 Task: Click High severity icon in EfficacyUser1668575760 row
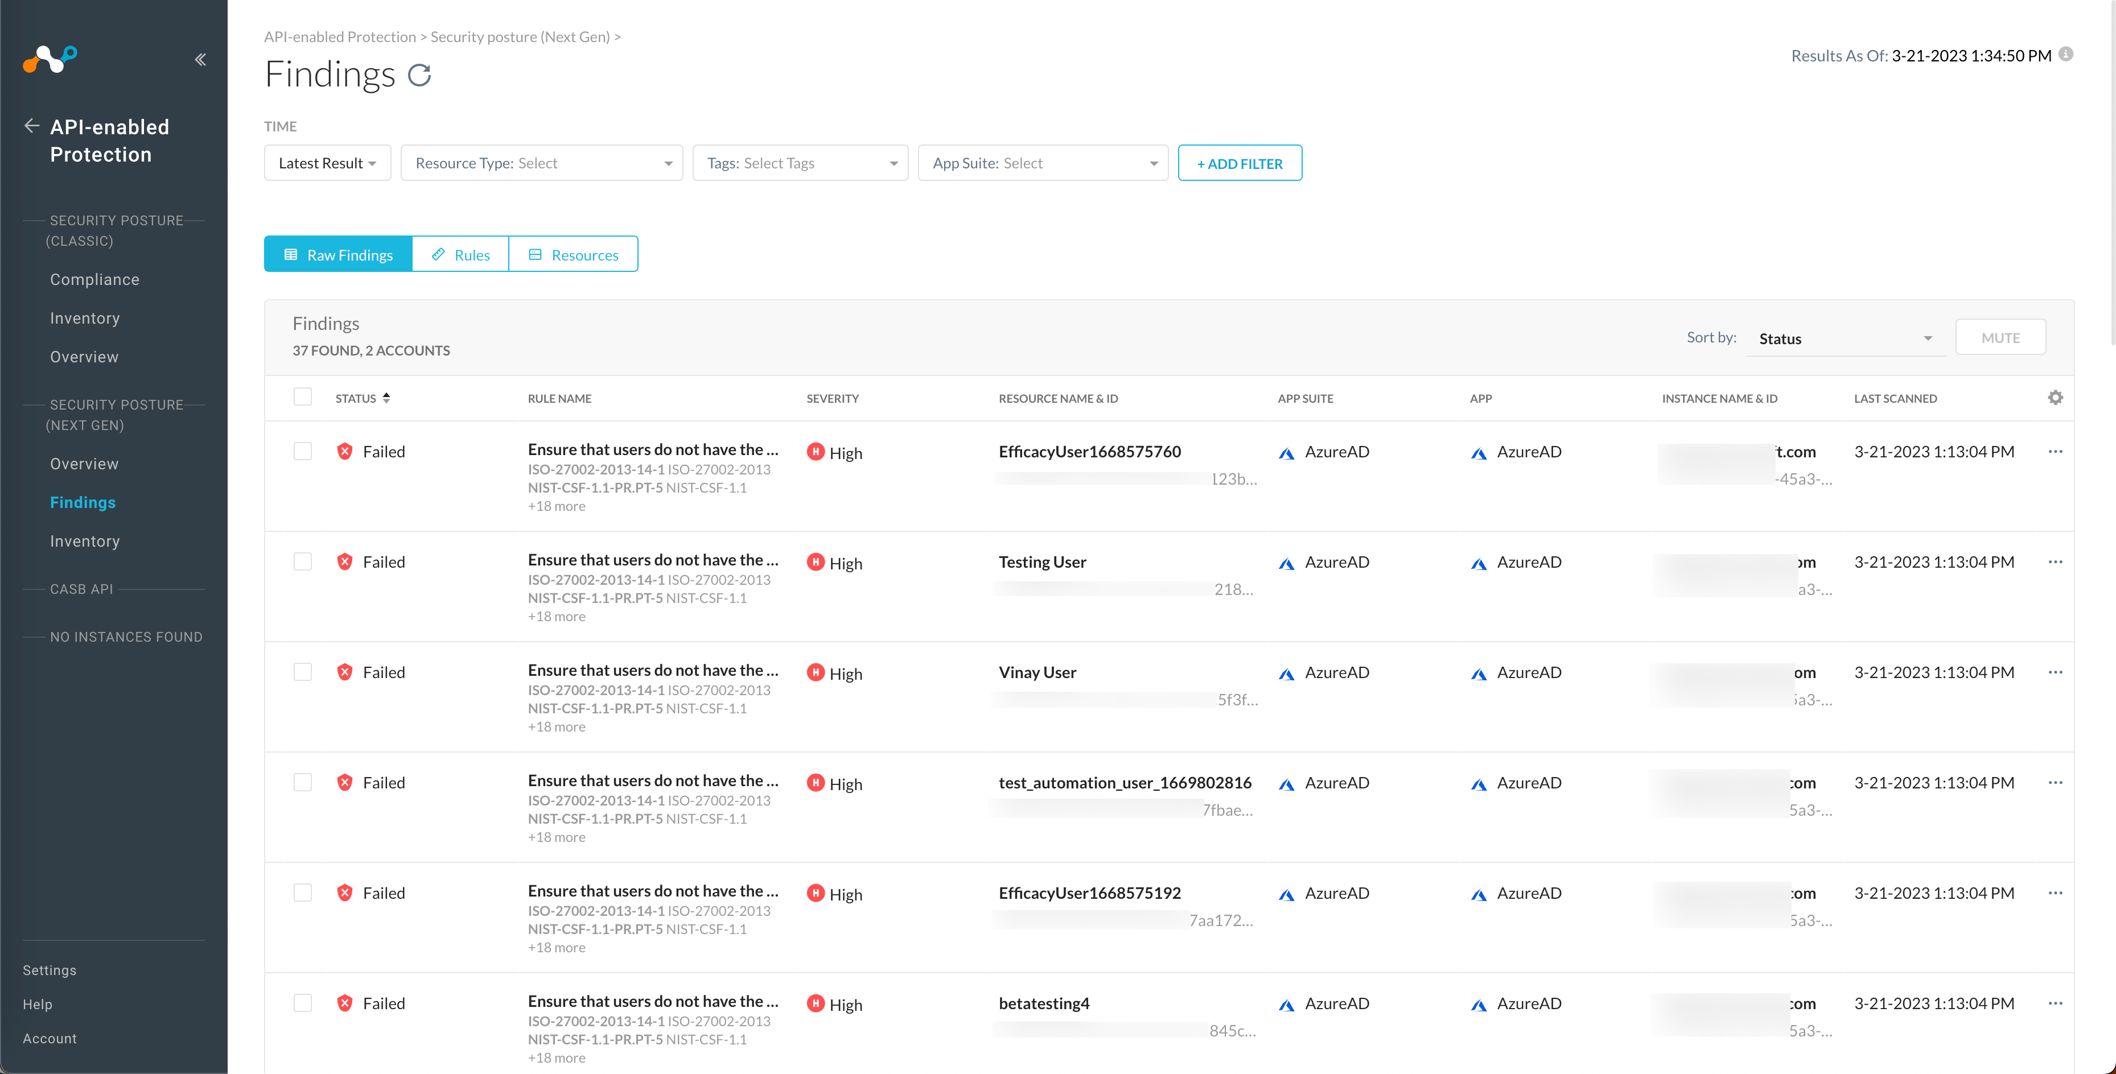tap(816, 452)
